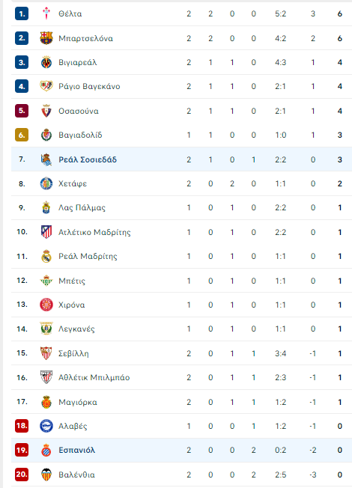Click the maroon rank 5 position badge

(x=22, y=111)
